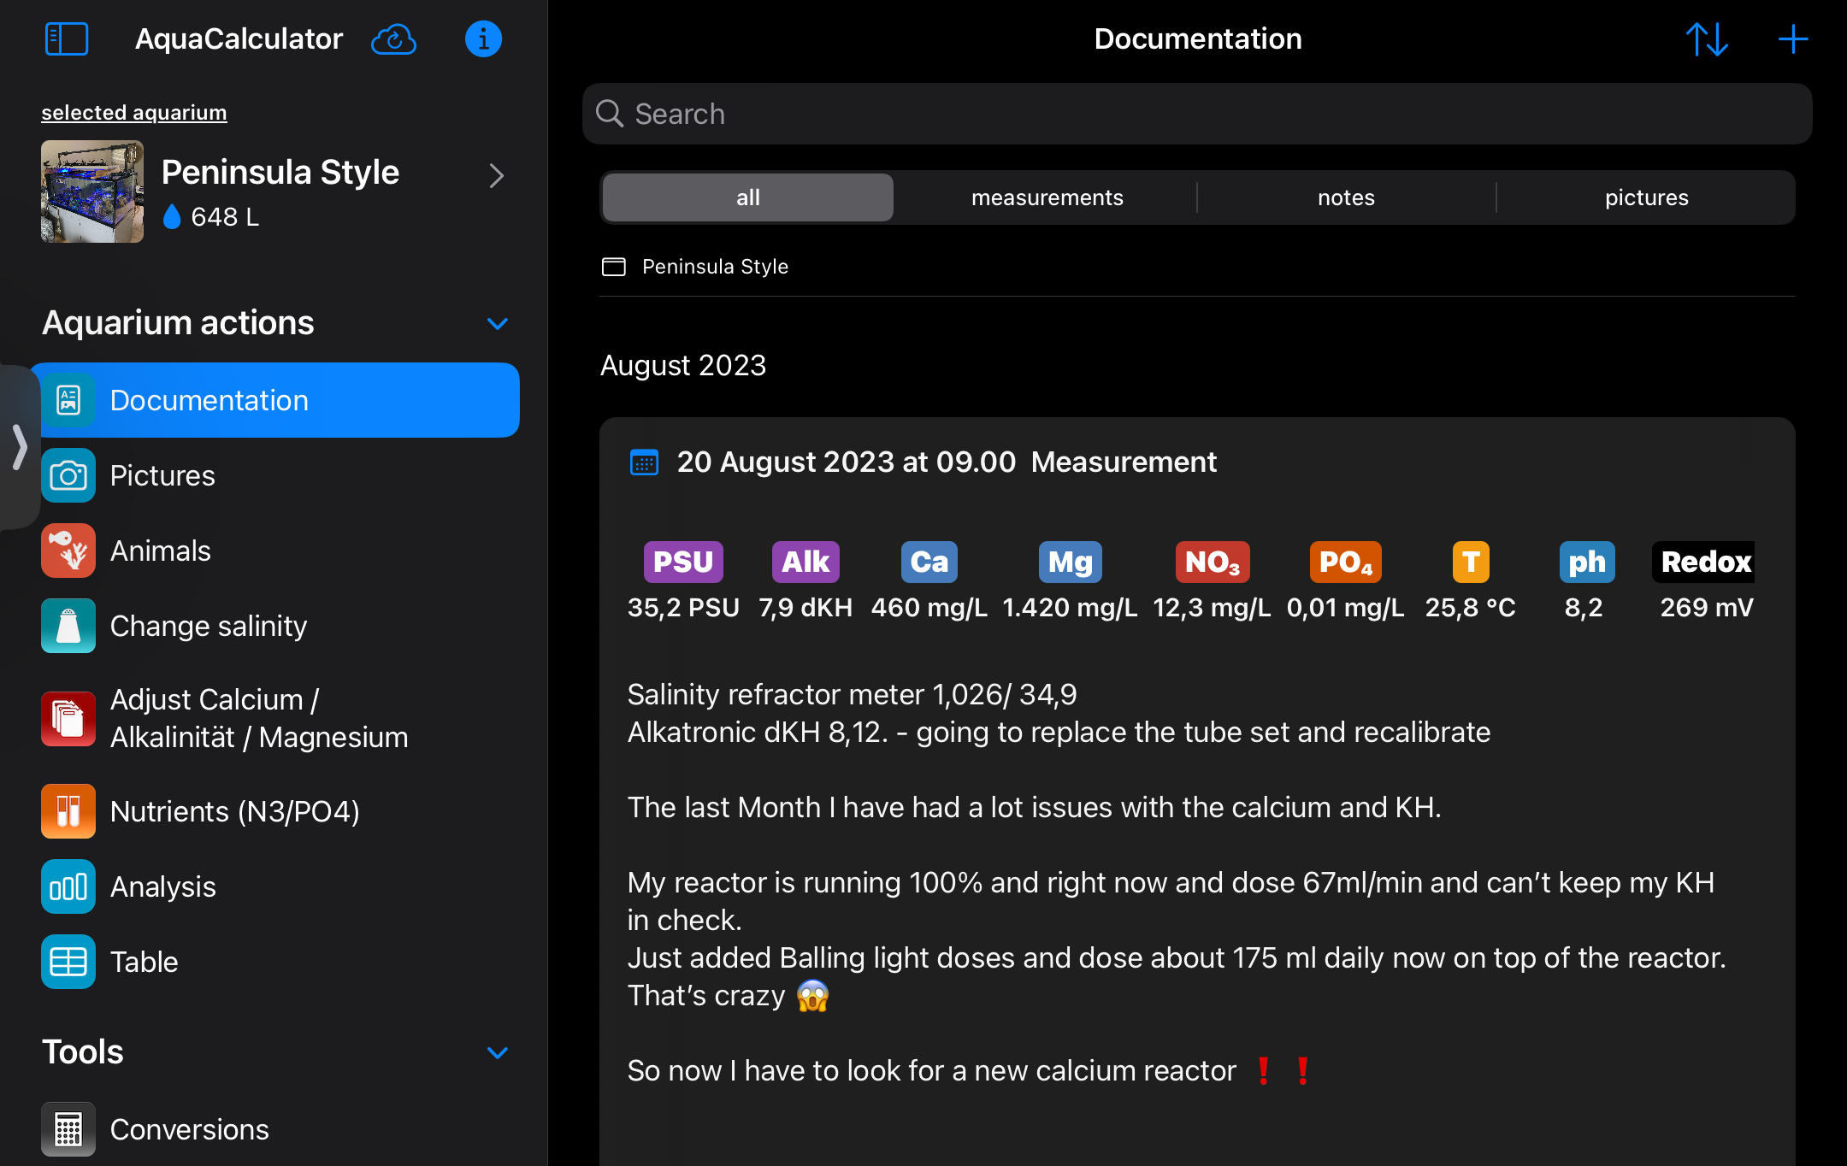Open the info circle button
1847x1166 pixels.
click(x=483, y=39)
